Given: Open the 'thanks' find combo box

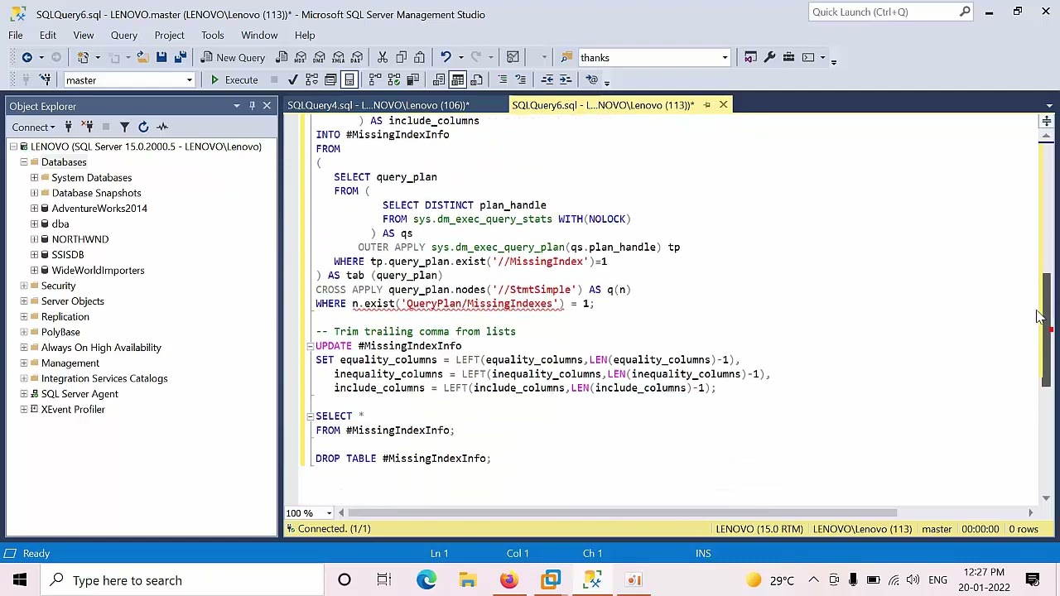Looking at the screenshot, I should click(x=725, y=58).
